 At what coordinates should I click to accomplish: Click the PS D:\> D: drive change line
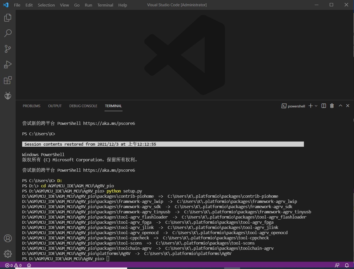(42, 181)
